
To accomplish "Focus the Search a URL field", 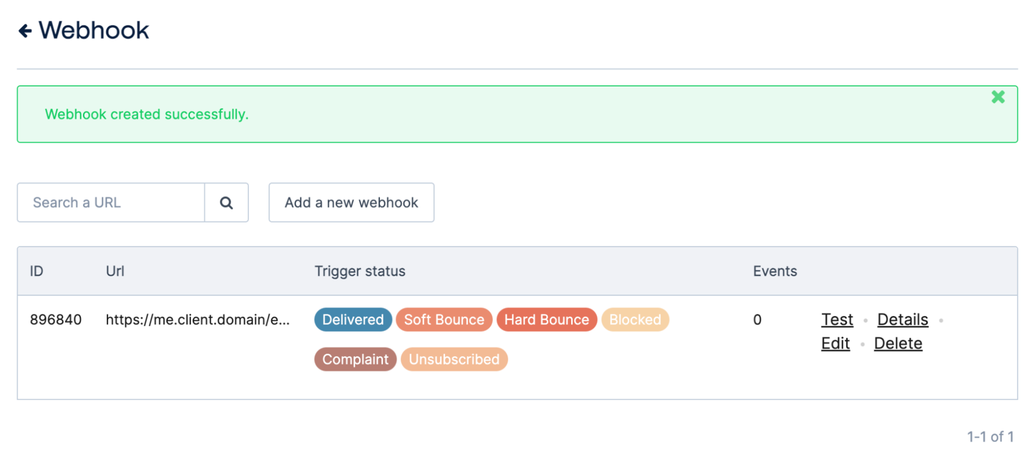I will [x=111, y=202].
